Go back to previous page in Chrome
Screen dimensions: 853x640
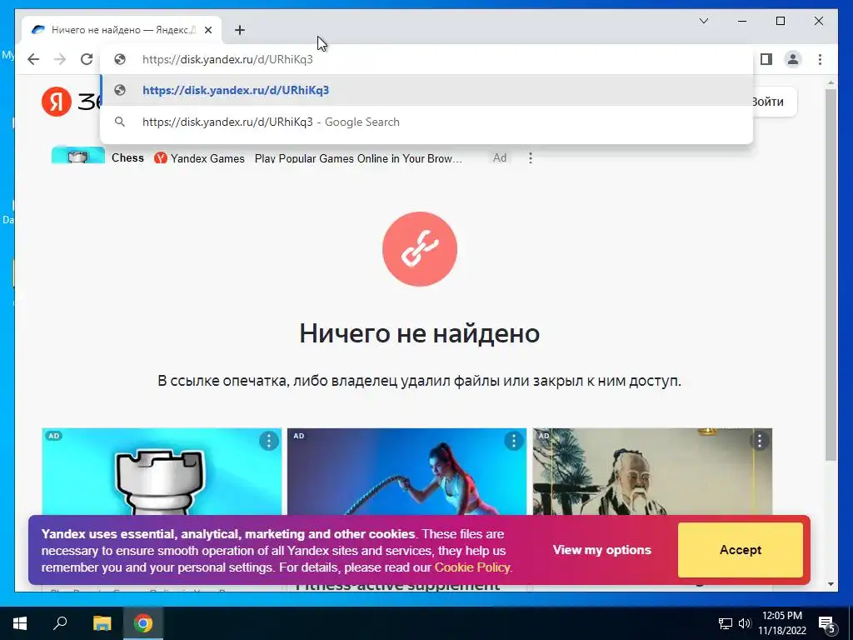pos(33,59)
